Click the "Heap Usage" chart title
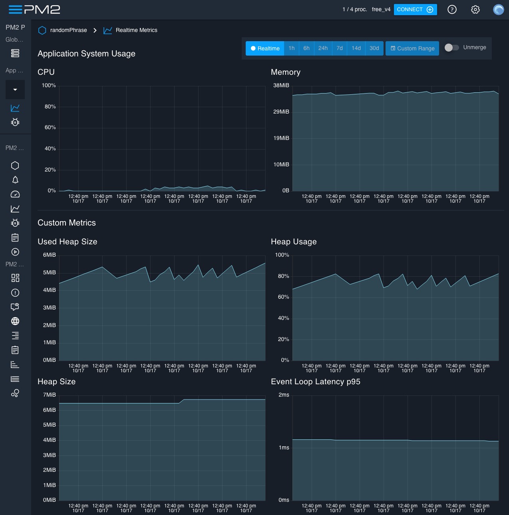The height and width of the screenshot is (515, 509). click(294, 242)
